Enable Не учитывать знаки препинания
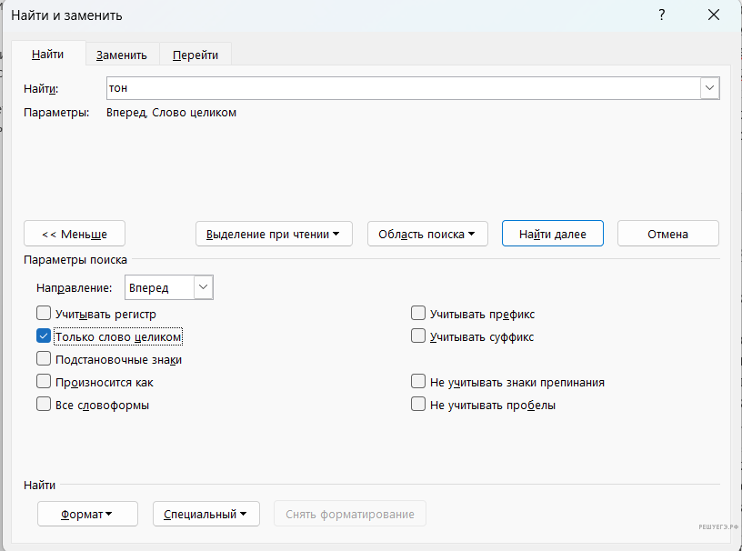Image resolution: width=742 pixels, height=551 pixels. (418, 382)
